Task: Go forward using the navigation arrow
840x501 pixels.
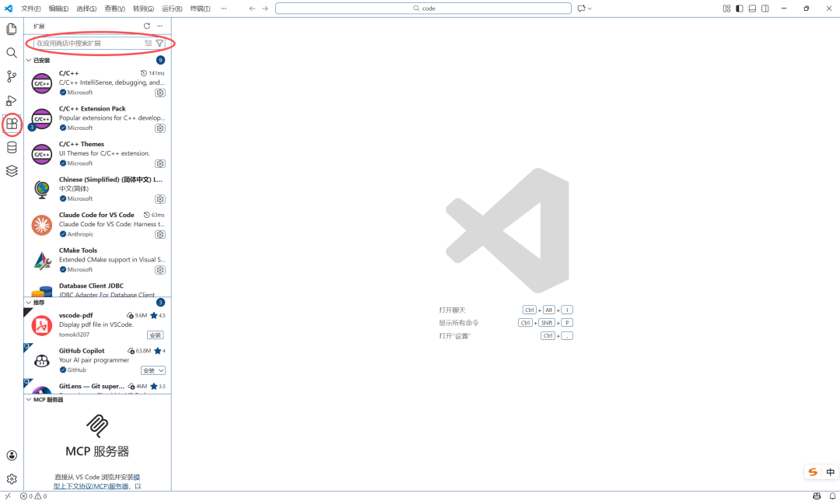Action: click(x=265, y=9)
